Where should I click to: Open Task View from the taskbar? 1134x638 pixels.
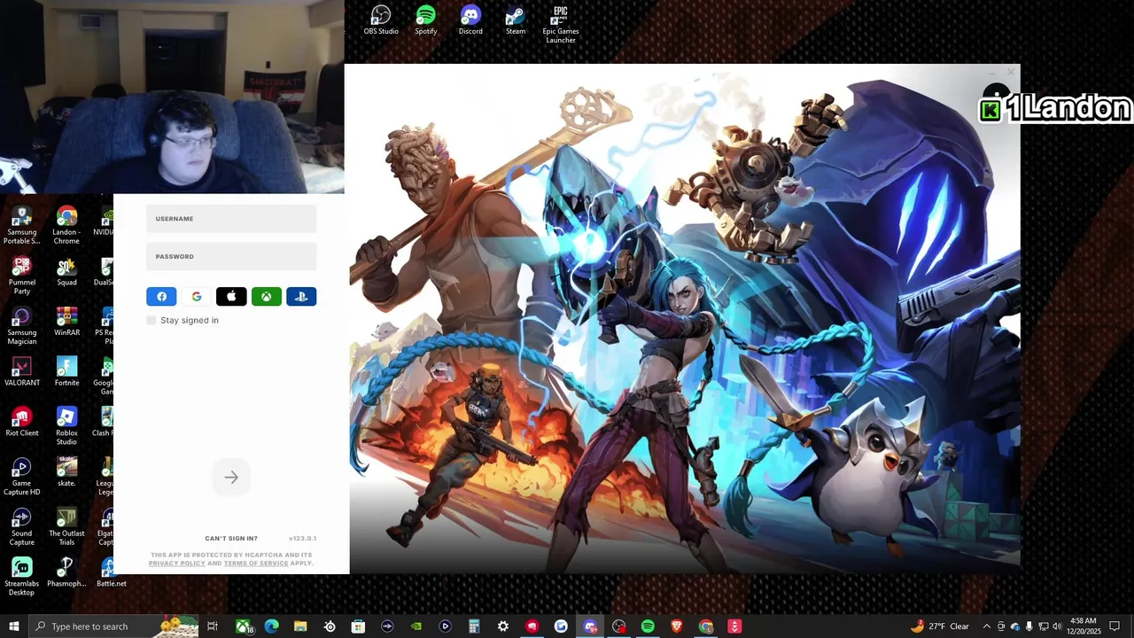pyautogui.click(x=213, y=626)
